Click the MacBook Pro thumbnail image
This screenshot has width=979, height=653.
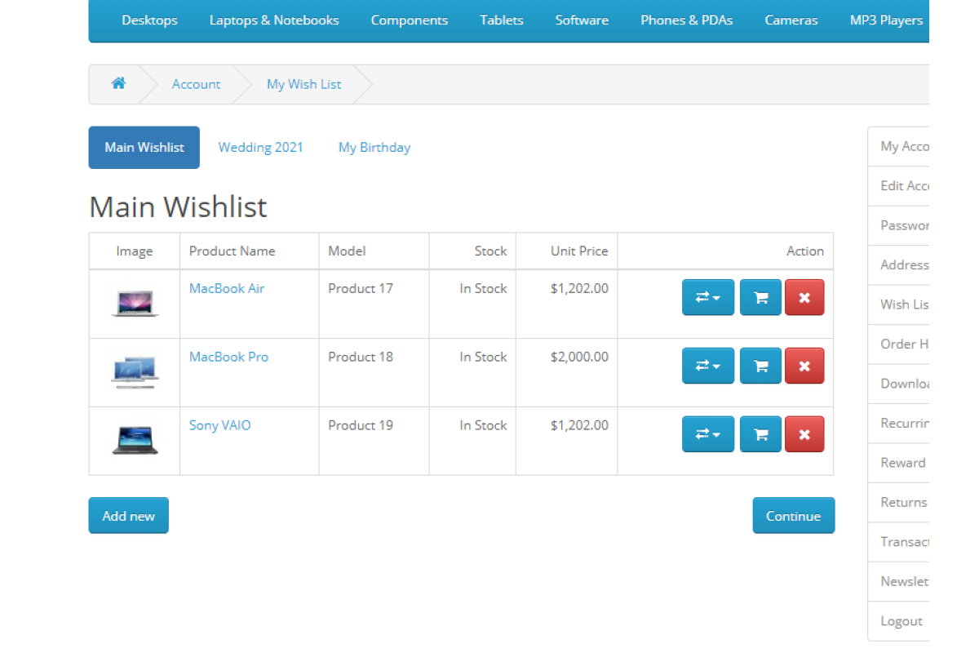point(135,371)
